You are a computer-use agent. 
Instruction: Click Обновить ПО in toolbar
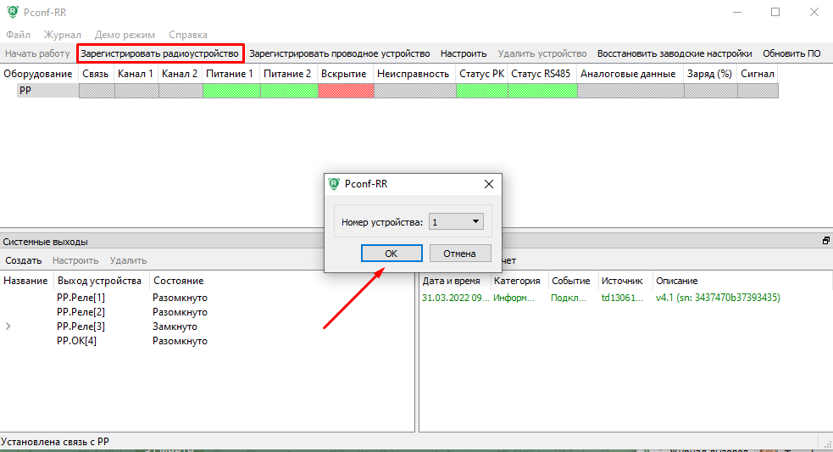791,53
